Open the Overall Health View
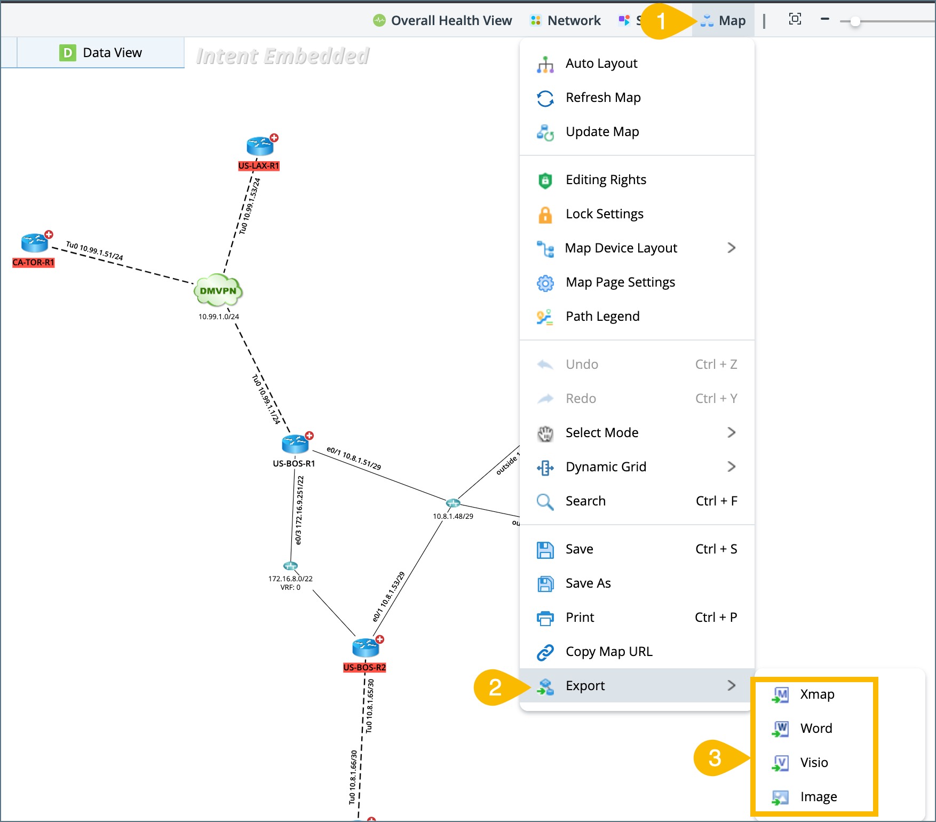The height and width of the screenshot is (822, 936). pyautogui.click(x=442, y=20)
